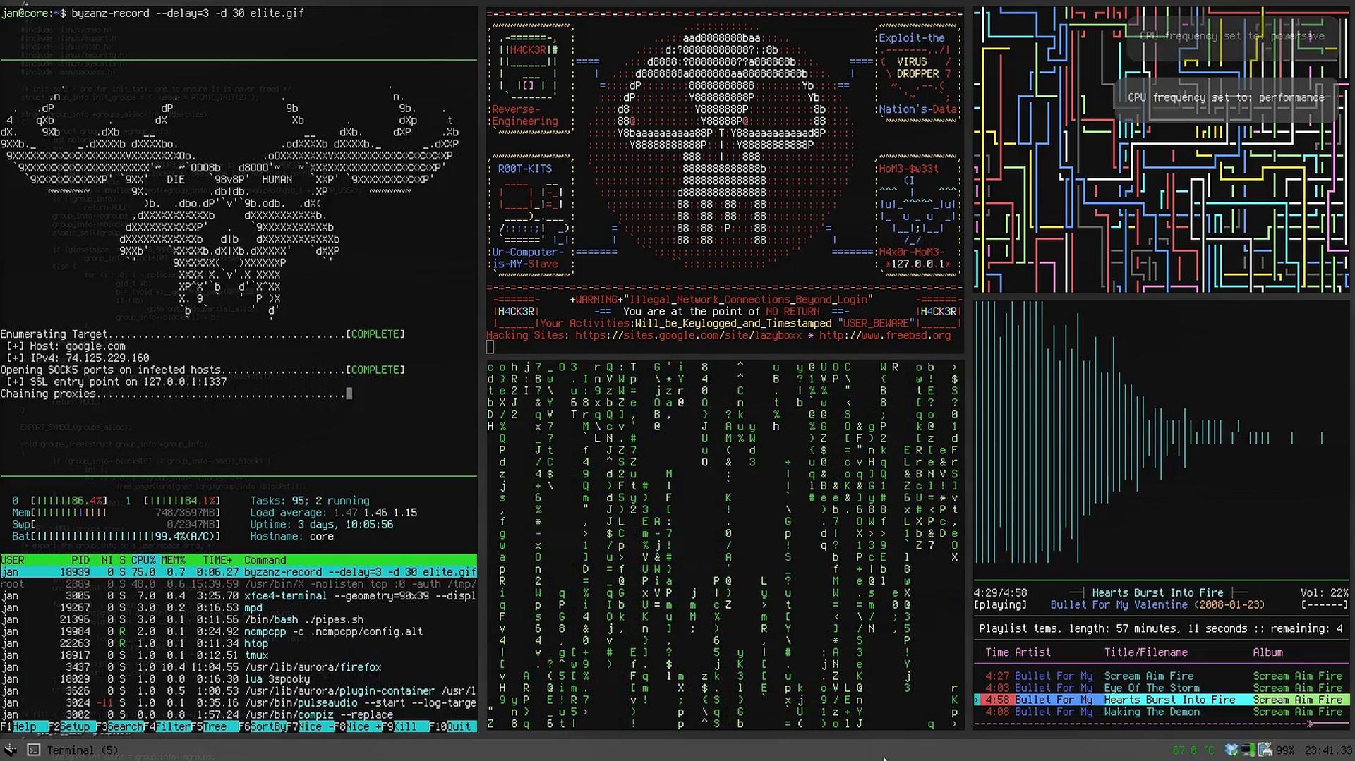Screen dimensions: 1355x761
Task: Click the USER column header in htop
Action: 12,560
